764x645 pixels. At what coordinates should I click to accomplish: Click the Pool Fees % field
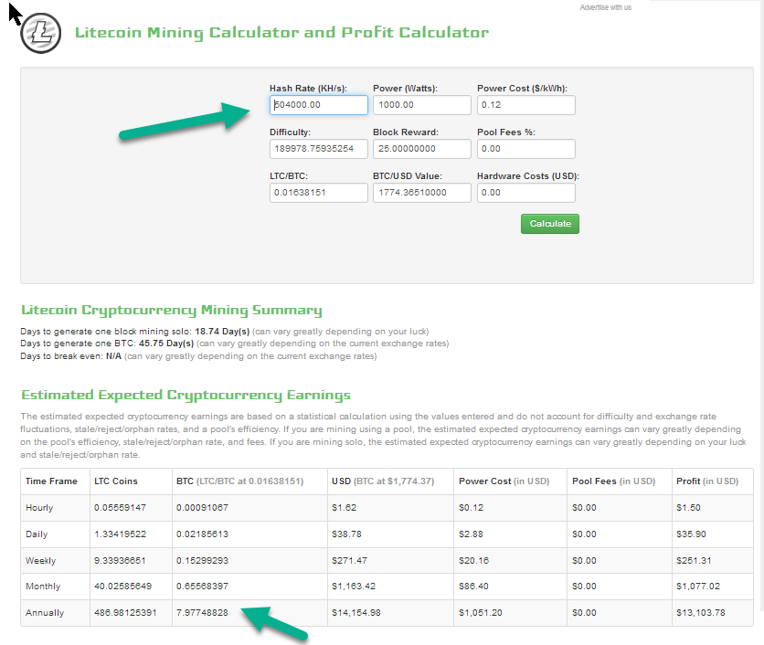coord(526,149)
